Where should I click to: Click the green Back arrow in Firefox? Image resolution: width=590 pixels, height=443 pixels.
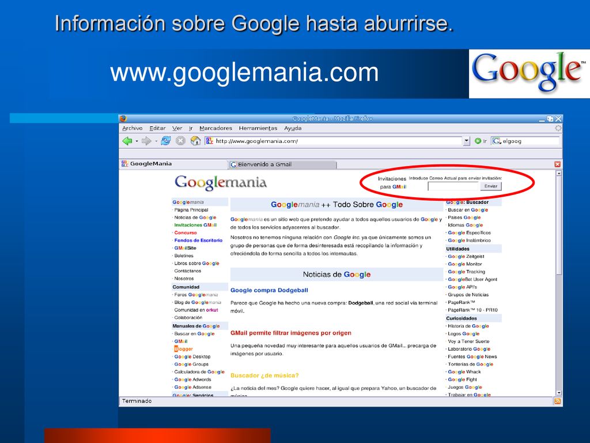(x=127, y=141)
